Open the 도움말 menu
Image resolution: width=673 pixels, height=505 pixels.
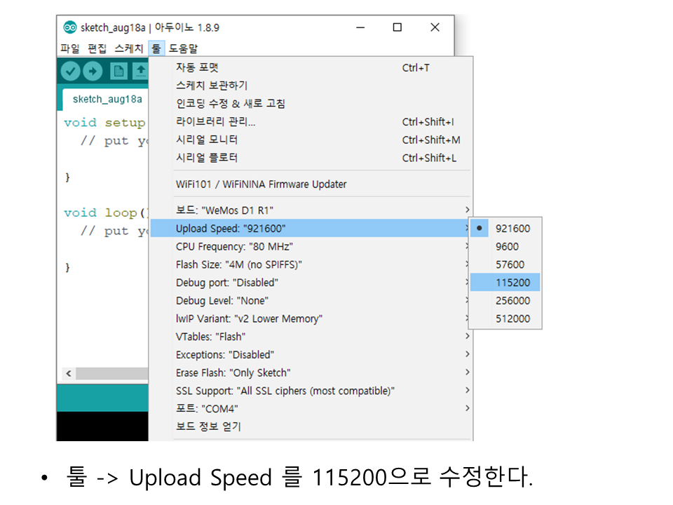coord(183,48)
